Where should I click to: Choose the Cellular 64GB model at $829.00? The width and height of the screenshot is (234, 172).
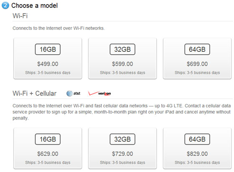click(197, 148)
